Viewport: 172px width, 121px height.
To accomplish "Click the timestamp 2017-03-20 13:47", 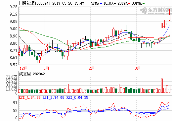I will pos(68,3).
